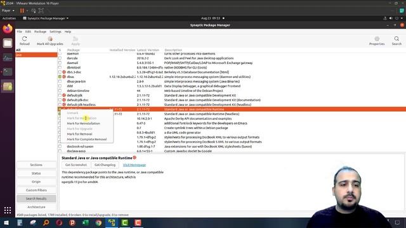Choose Mark for Complete Removal
Image resolution: width=406 pixels, height=228 pixels.
click(x=87, y=139)
